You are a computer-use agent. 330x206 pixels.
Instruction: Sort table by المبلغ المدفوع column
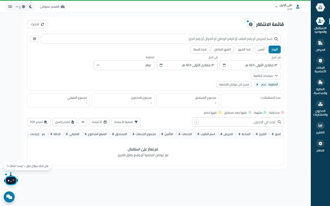tap(95, 134)
